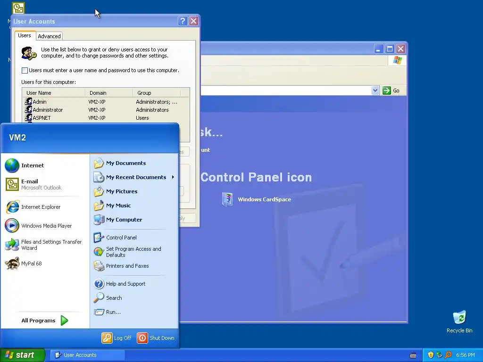Click the Outlook desktop icon
483x362 pixels.
(18, 8)
